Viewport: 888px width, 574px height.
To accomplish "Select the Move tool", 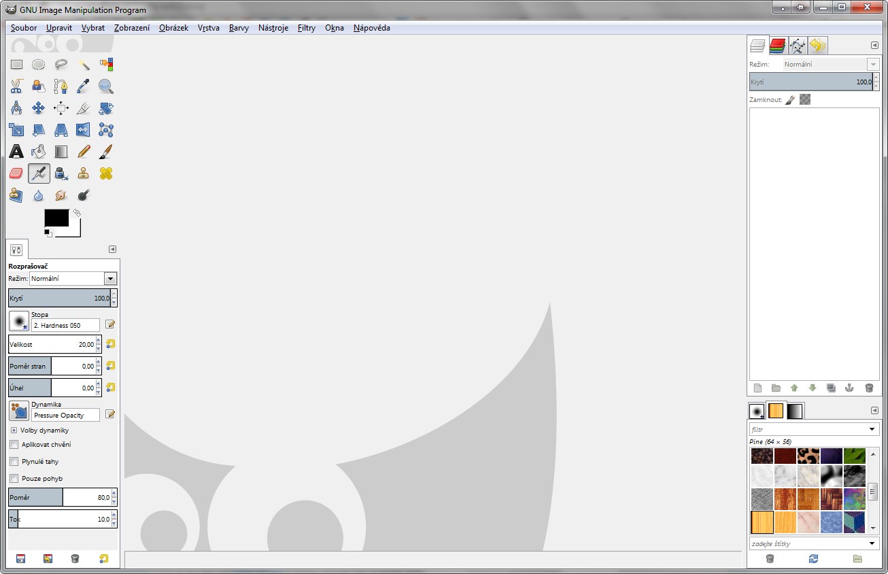I will point(39,108).
